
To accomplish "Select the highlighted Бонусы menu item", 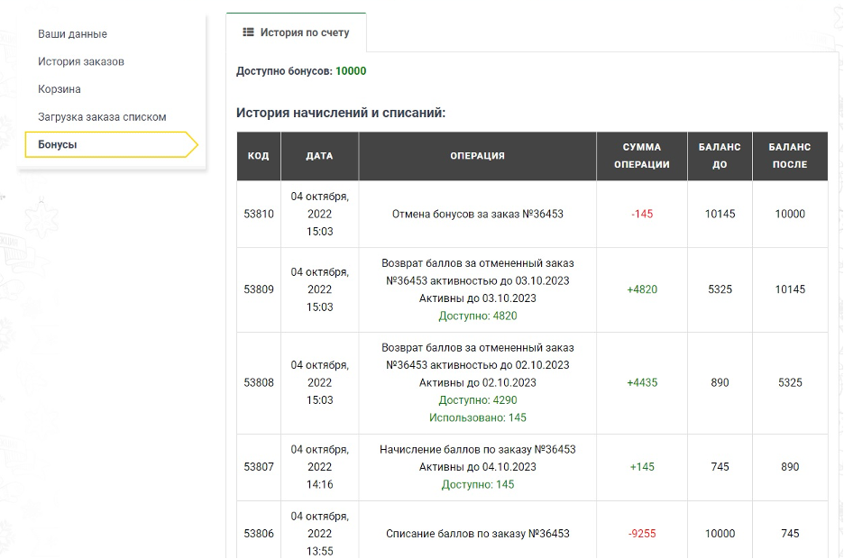I will click(112, 145).
